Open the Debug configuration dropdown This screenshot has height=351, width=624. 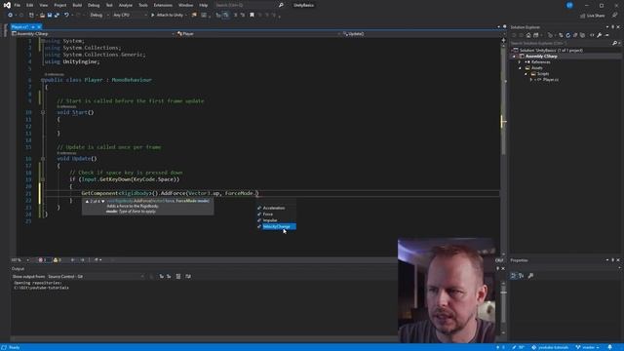tap(99, 16)
